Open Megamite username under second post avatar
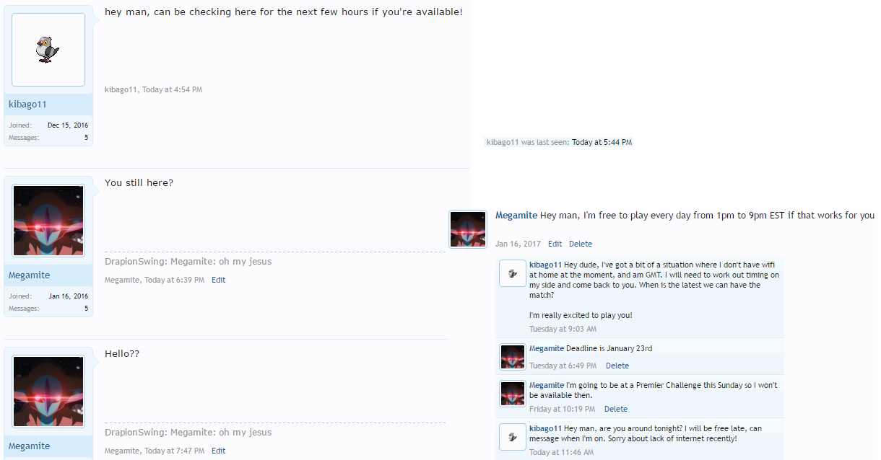The height and width of the screenshot is (460, 881). pyautogui.click(x=29, y=275)
